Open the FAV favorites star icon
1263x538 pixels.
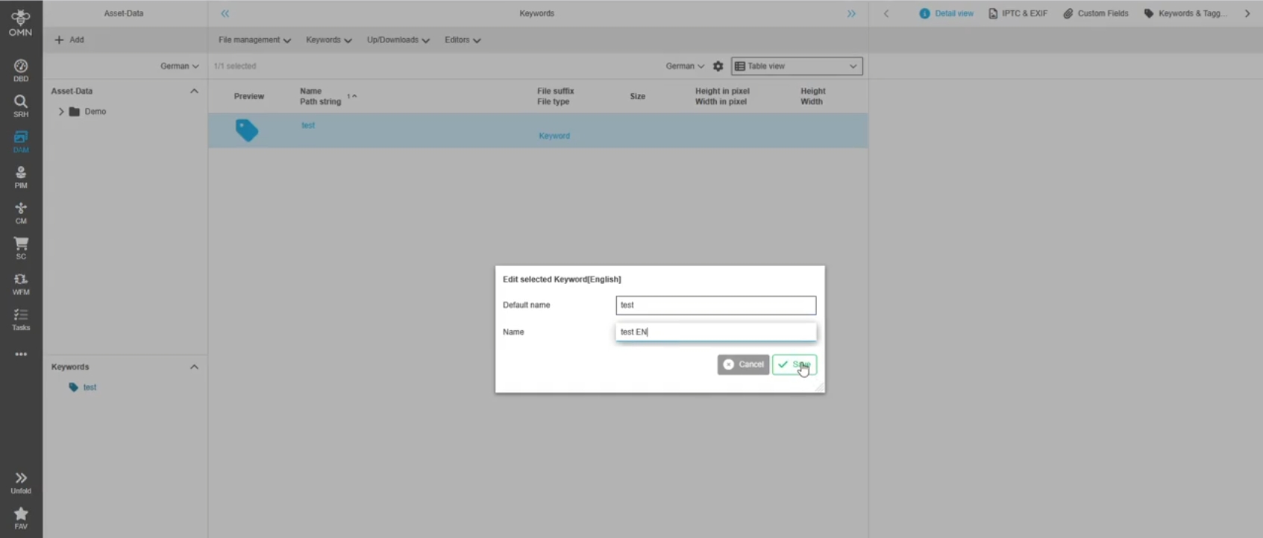[21, 518]
